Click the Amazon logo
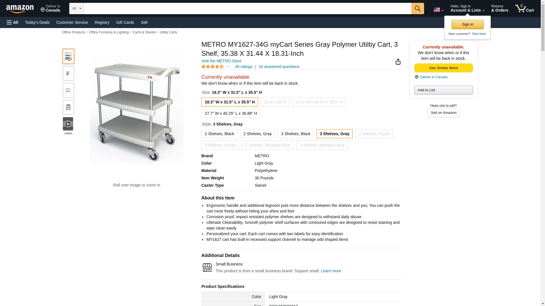Image resolution: width=545 pixels, height=306 pixels. (20, 9)
